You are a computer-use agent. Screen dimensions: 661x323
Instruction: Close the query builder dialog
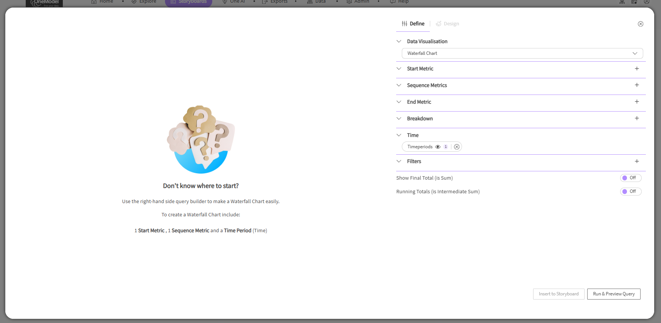click(640, 24)
